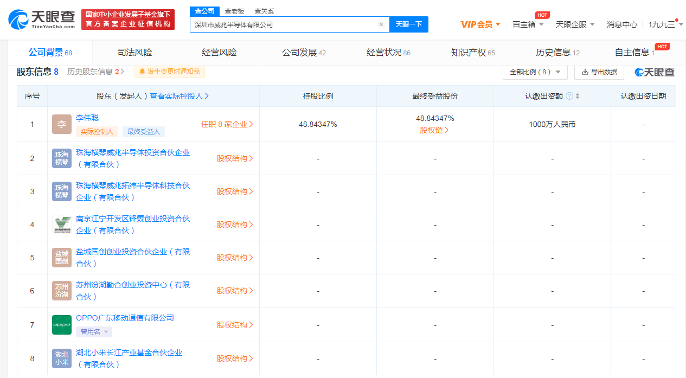Switch to 经营风险 tab
The image size is (686, 378).
tap(219, 53)
